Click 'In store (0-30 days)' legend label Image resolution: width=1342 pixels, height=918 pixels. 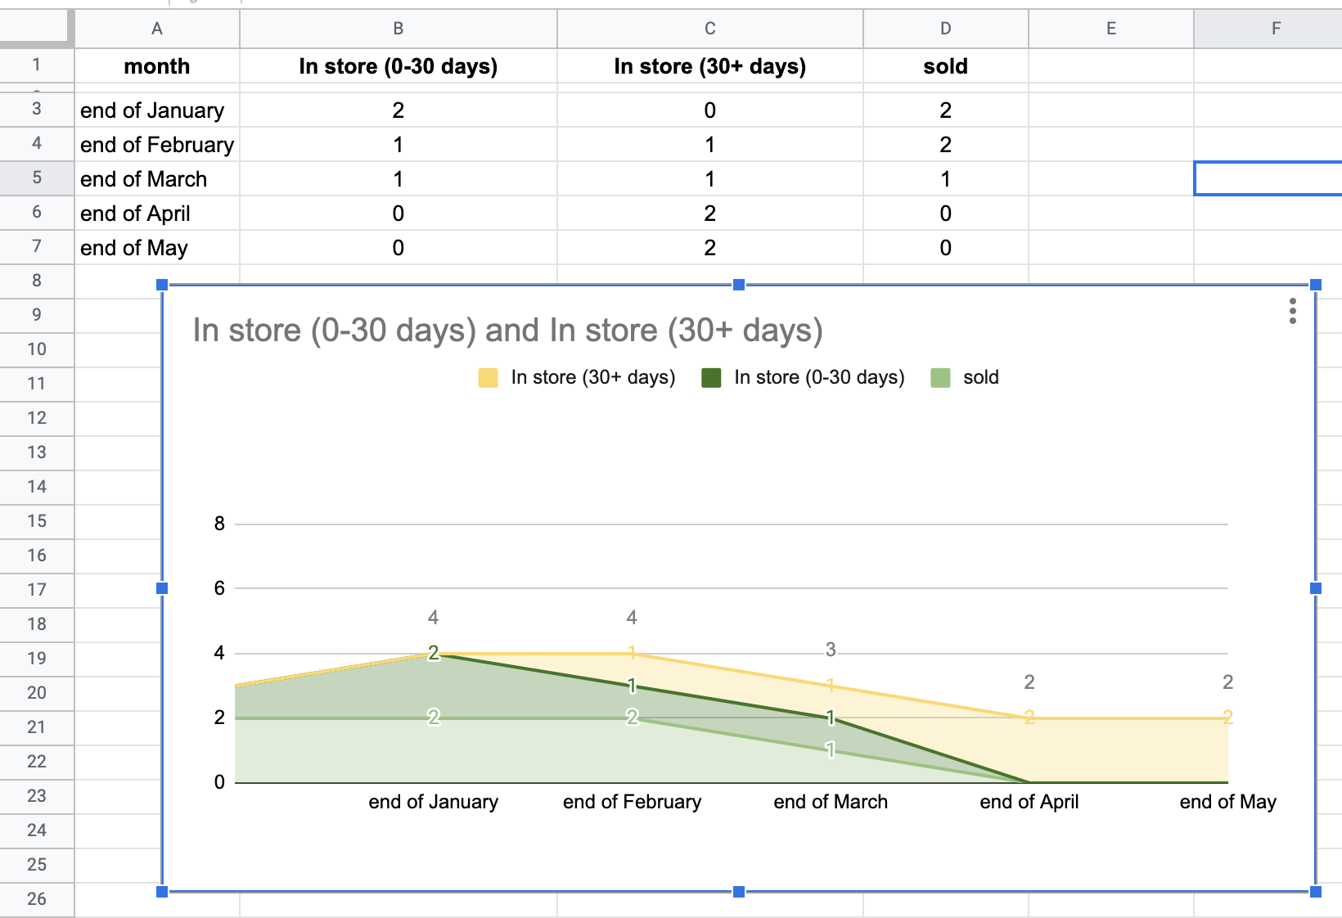tap(819, 377)
